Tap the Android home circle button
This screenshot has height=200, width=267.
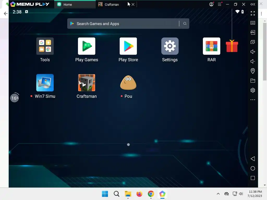point(253,168)
